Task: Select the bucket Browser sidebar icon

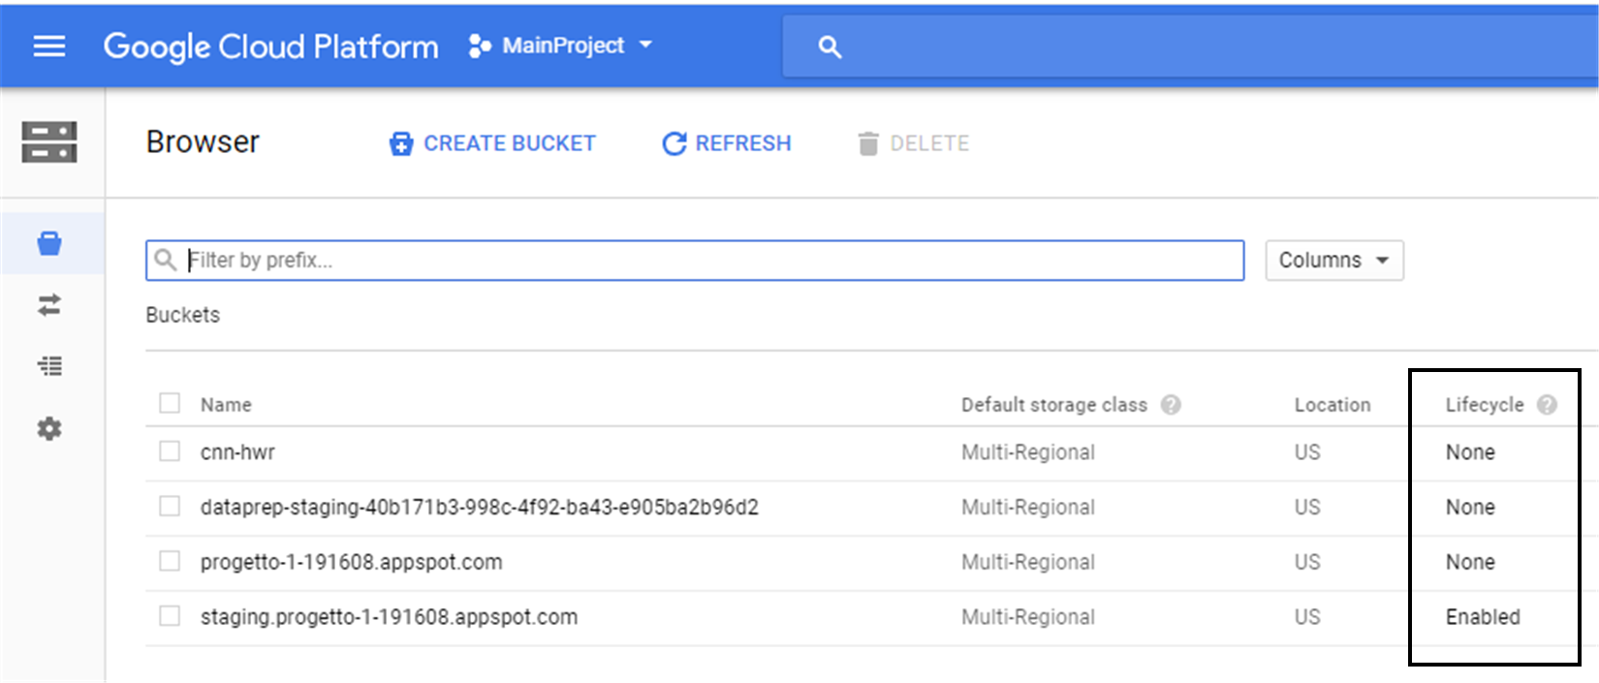Action: [49, 243]
